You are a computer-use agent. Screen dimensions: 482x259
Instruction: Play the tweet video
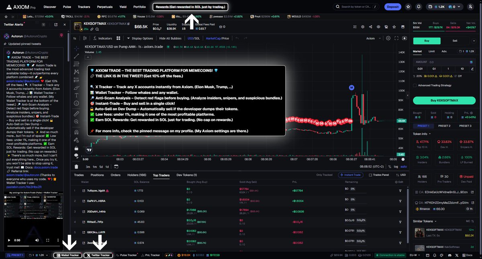[x=9, y=240]
